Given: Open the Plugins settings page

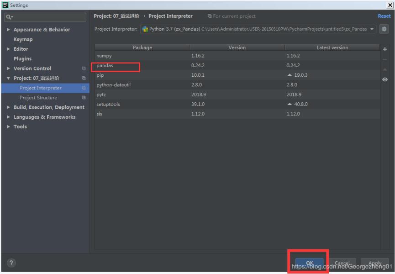Looking at the screenshot, I should [x=22, y=58].
